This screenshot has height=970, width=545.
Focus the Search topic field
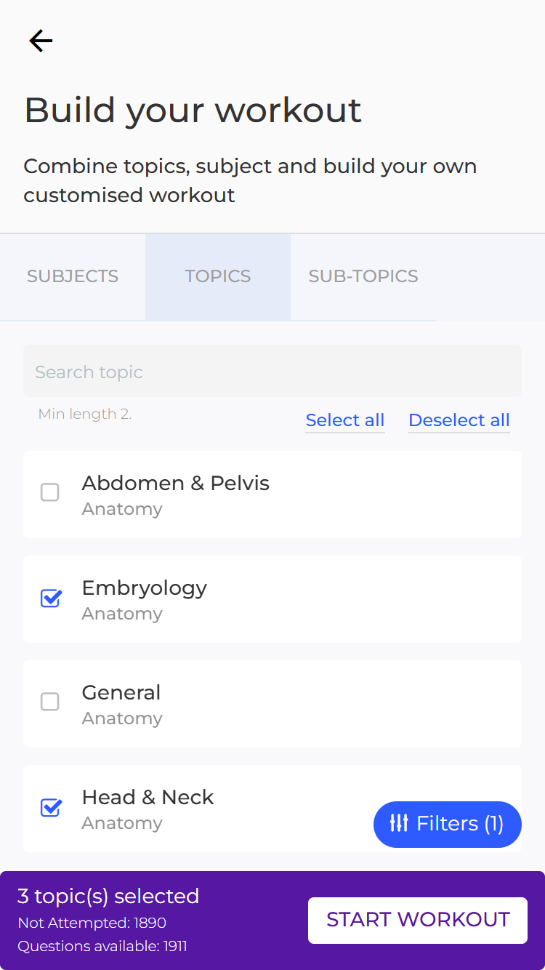272,372
